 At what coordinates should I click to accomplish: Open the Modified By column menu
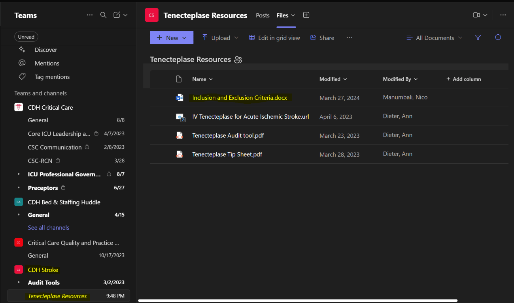point(400,79)
